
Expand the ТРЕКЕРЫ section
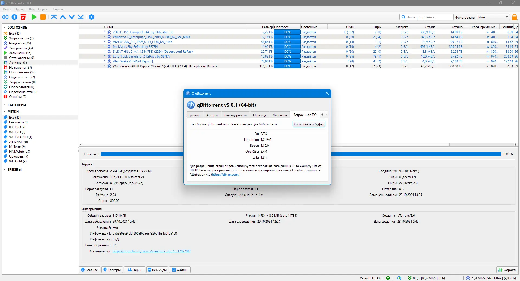[x=4, y=169]
